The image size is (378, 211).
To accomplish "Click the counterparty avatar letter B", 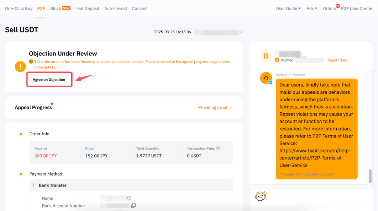I will tap(266, 56).
